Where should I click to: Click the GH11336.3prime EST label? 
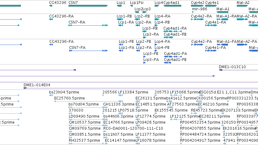119,104
